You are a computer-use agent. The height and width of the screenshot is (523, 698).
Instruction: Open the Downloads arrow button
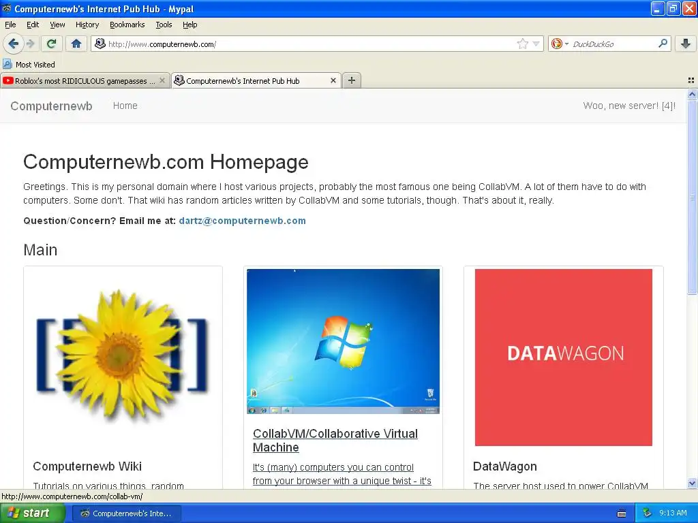click(686, 44)
